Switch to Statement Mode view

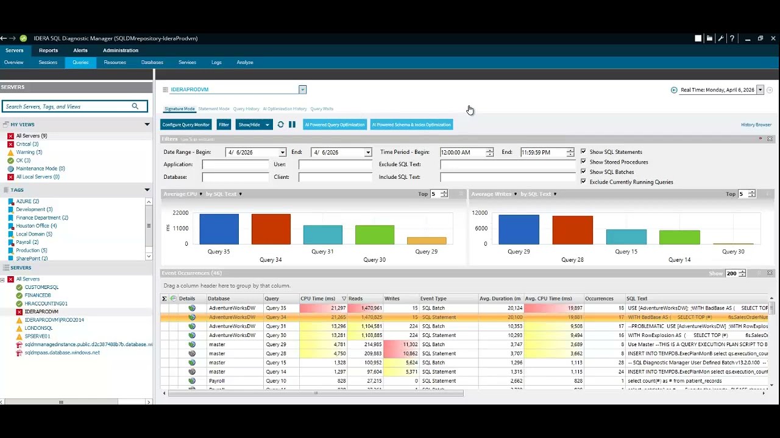[214, 109]
